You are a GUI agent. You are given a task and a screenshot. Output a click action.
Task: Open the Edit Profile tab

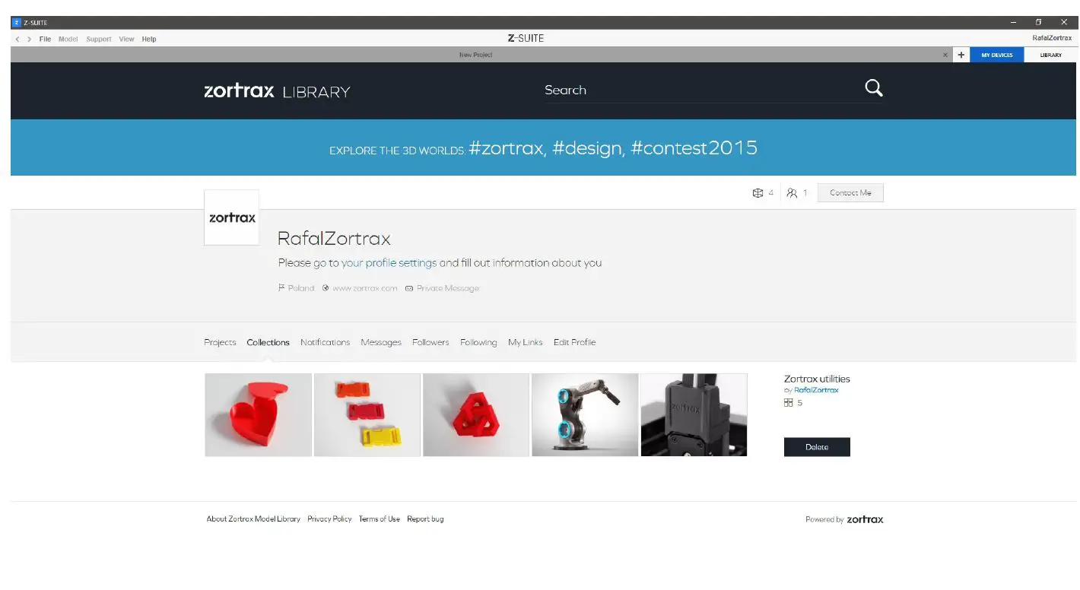click(x=574, y=342)
